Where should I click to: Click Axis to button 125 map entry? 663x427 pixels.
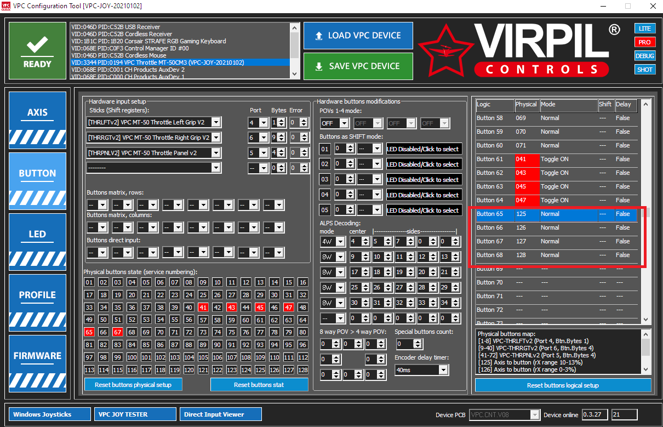tap(530, 362)
